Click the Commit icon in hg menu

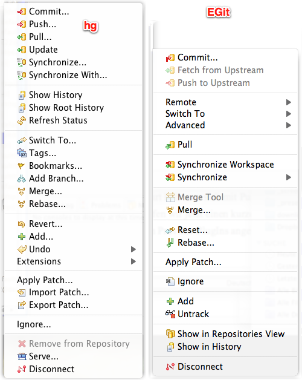pyautogui.click(x=22, y=11)
